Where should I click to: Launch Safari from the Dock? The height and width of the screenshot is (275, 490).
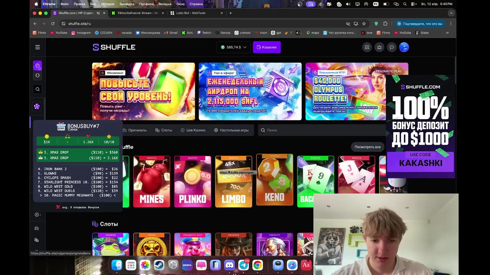click(x=292, y=265)
